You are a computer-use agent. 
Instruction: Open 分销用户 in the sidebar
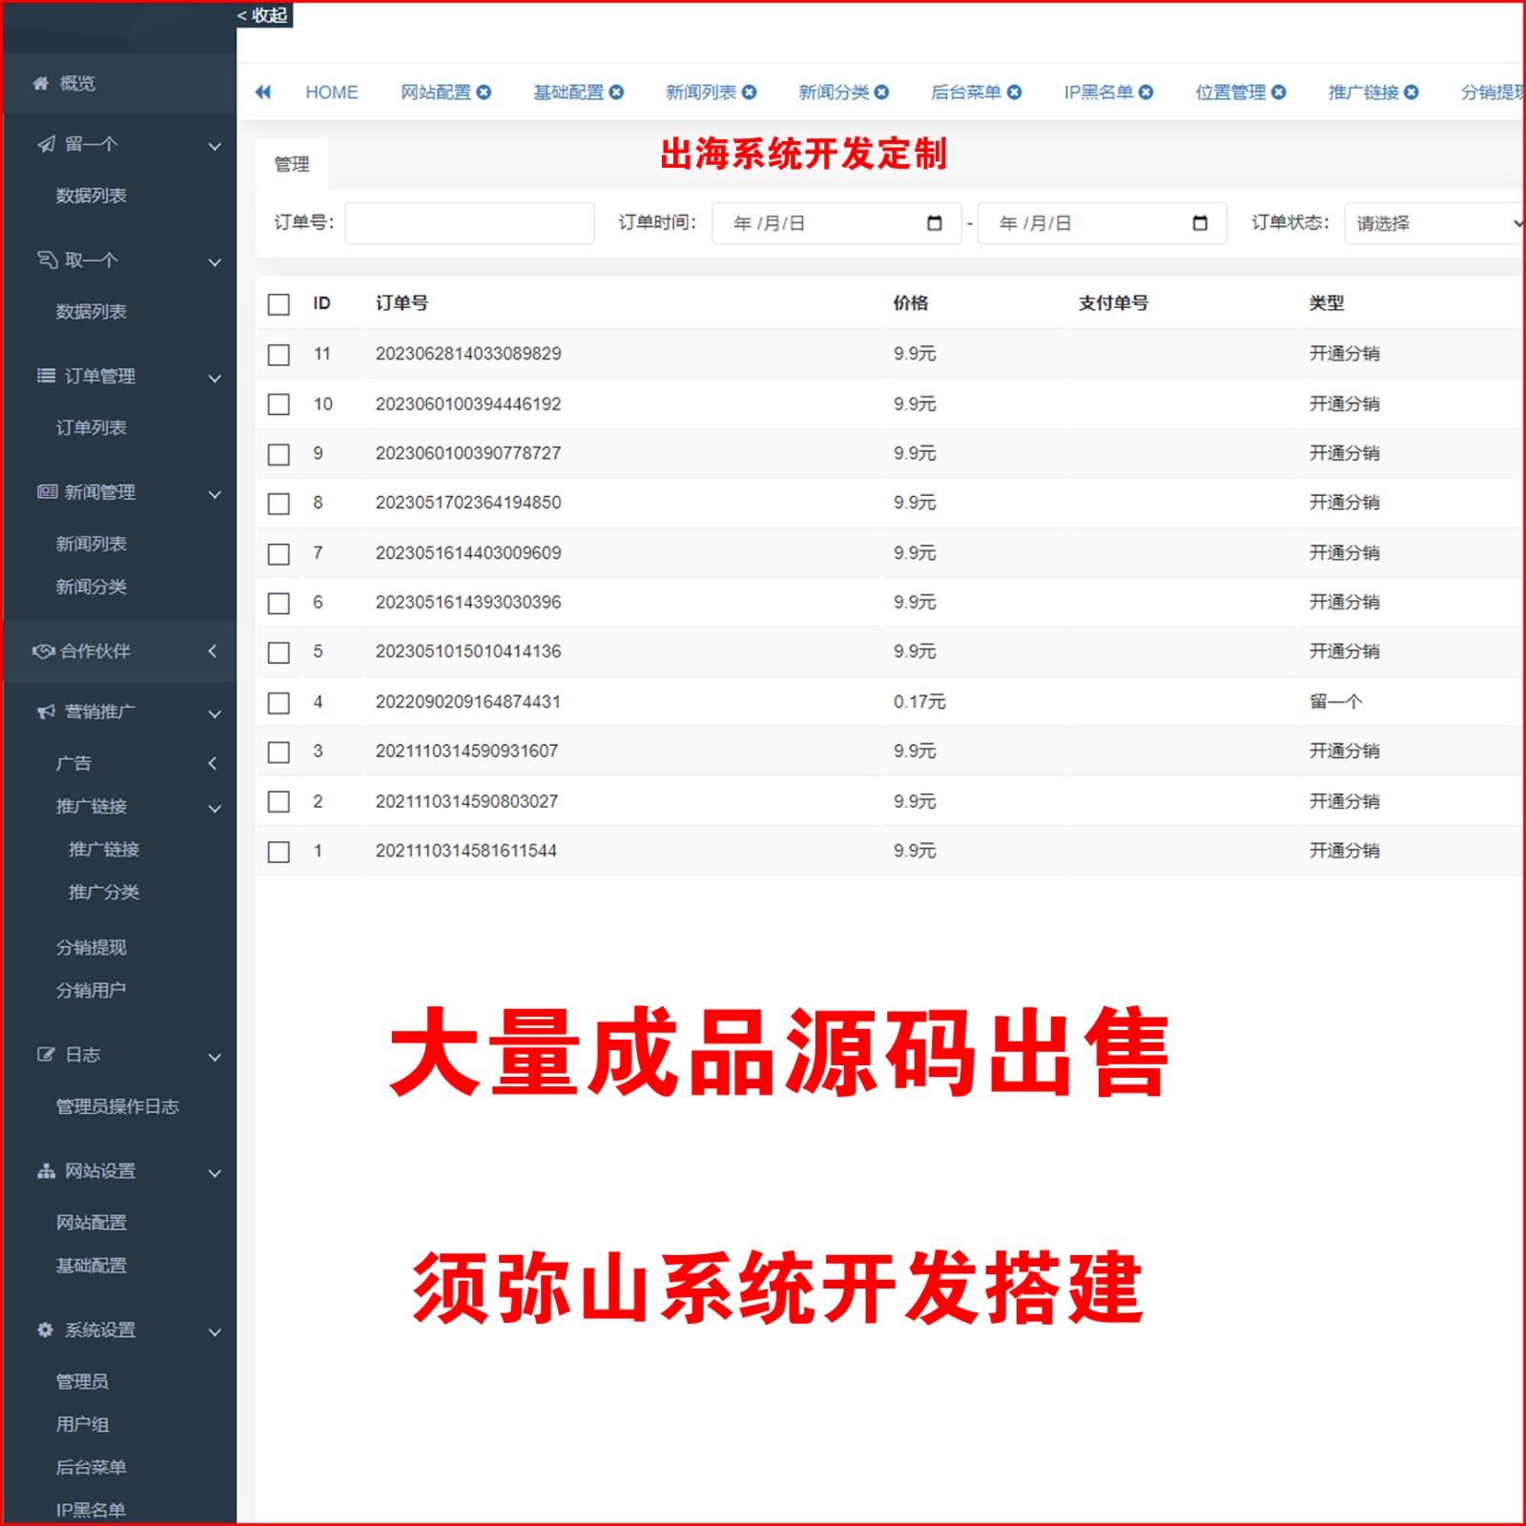pyautogui.click(x=91, y=990)
